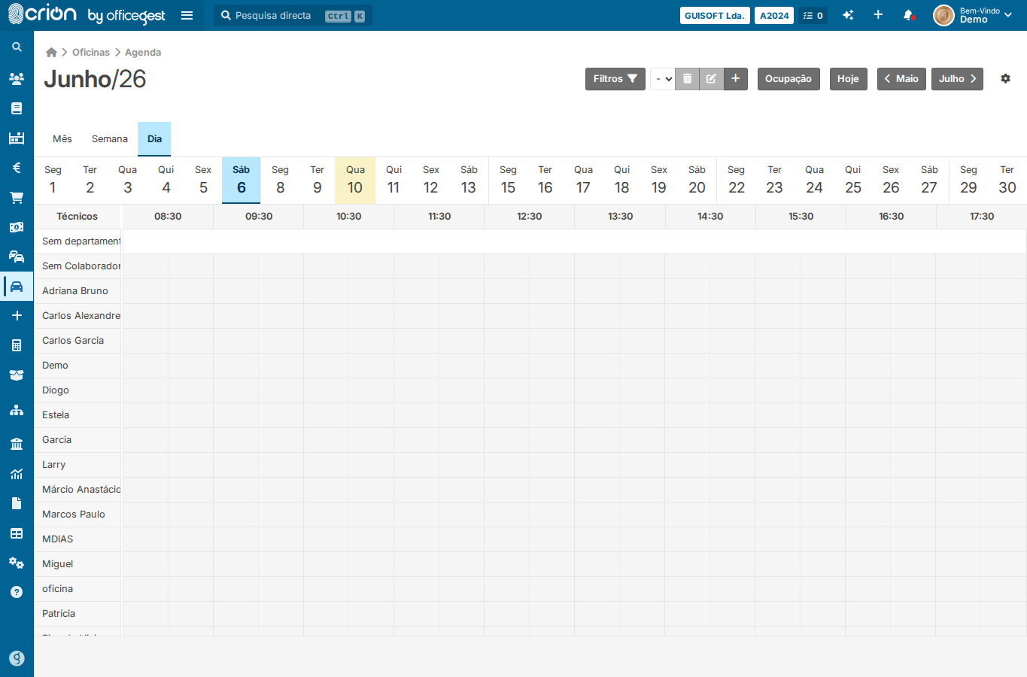The height and width of the screenshot is (677, 1027).
Task: Open the GUISOFT Lda. company selector
Action: (715, 15)
